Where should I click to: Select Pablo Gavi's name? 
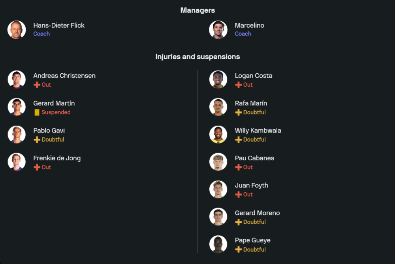[x=49, y=130]
